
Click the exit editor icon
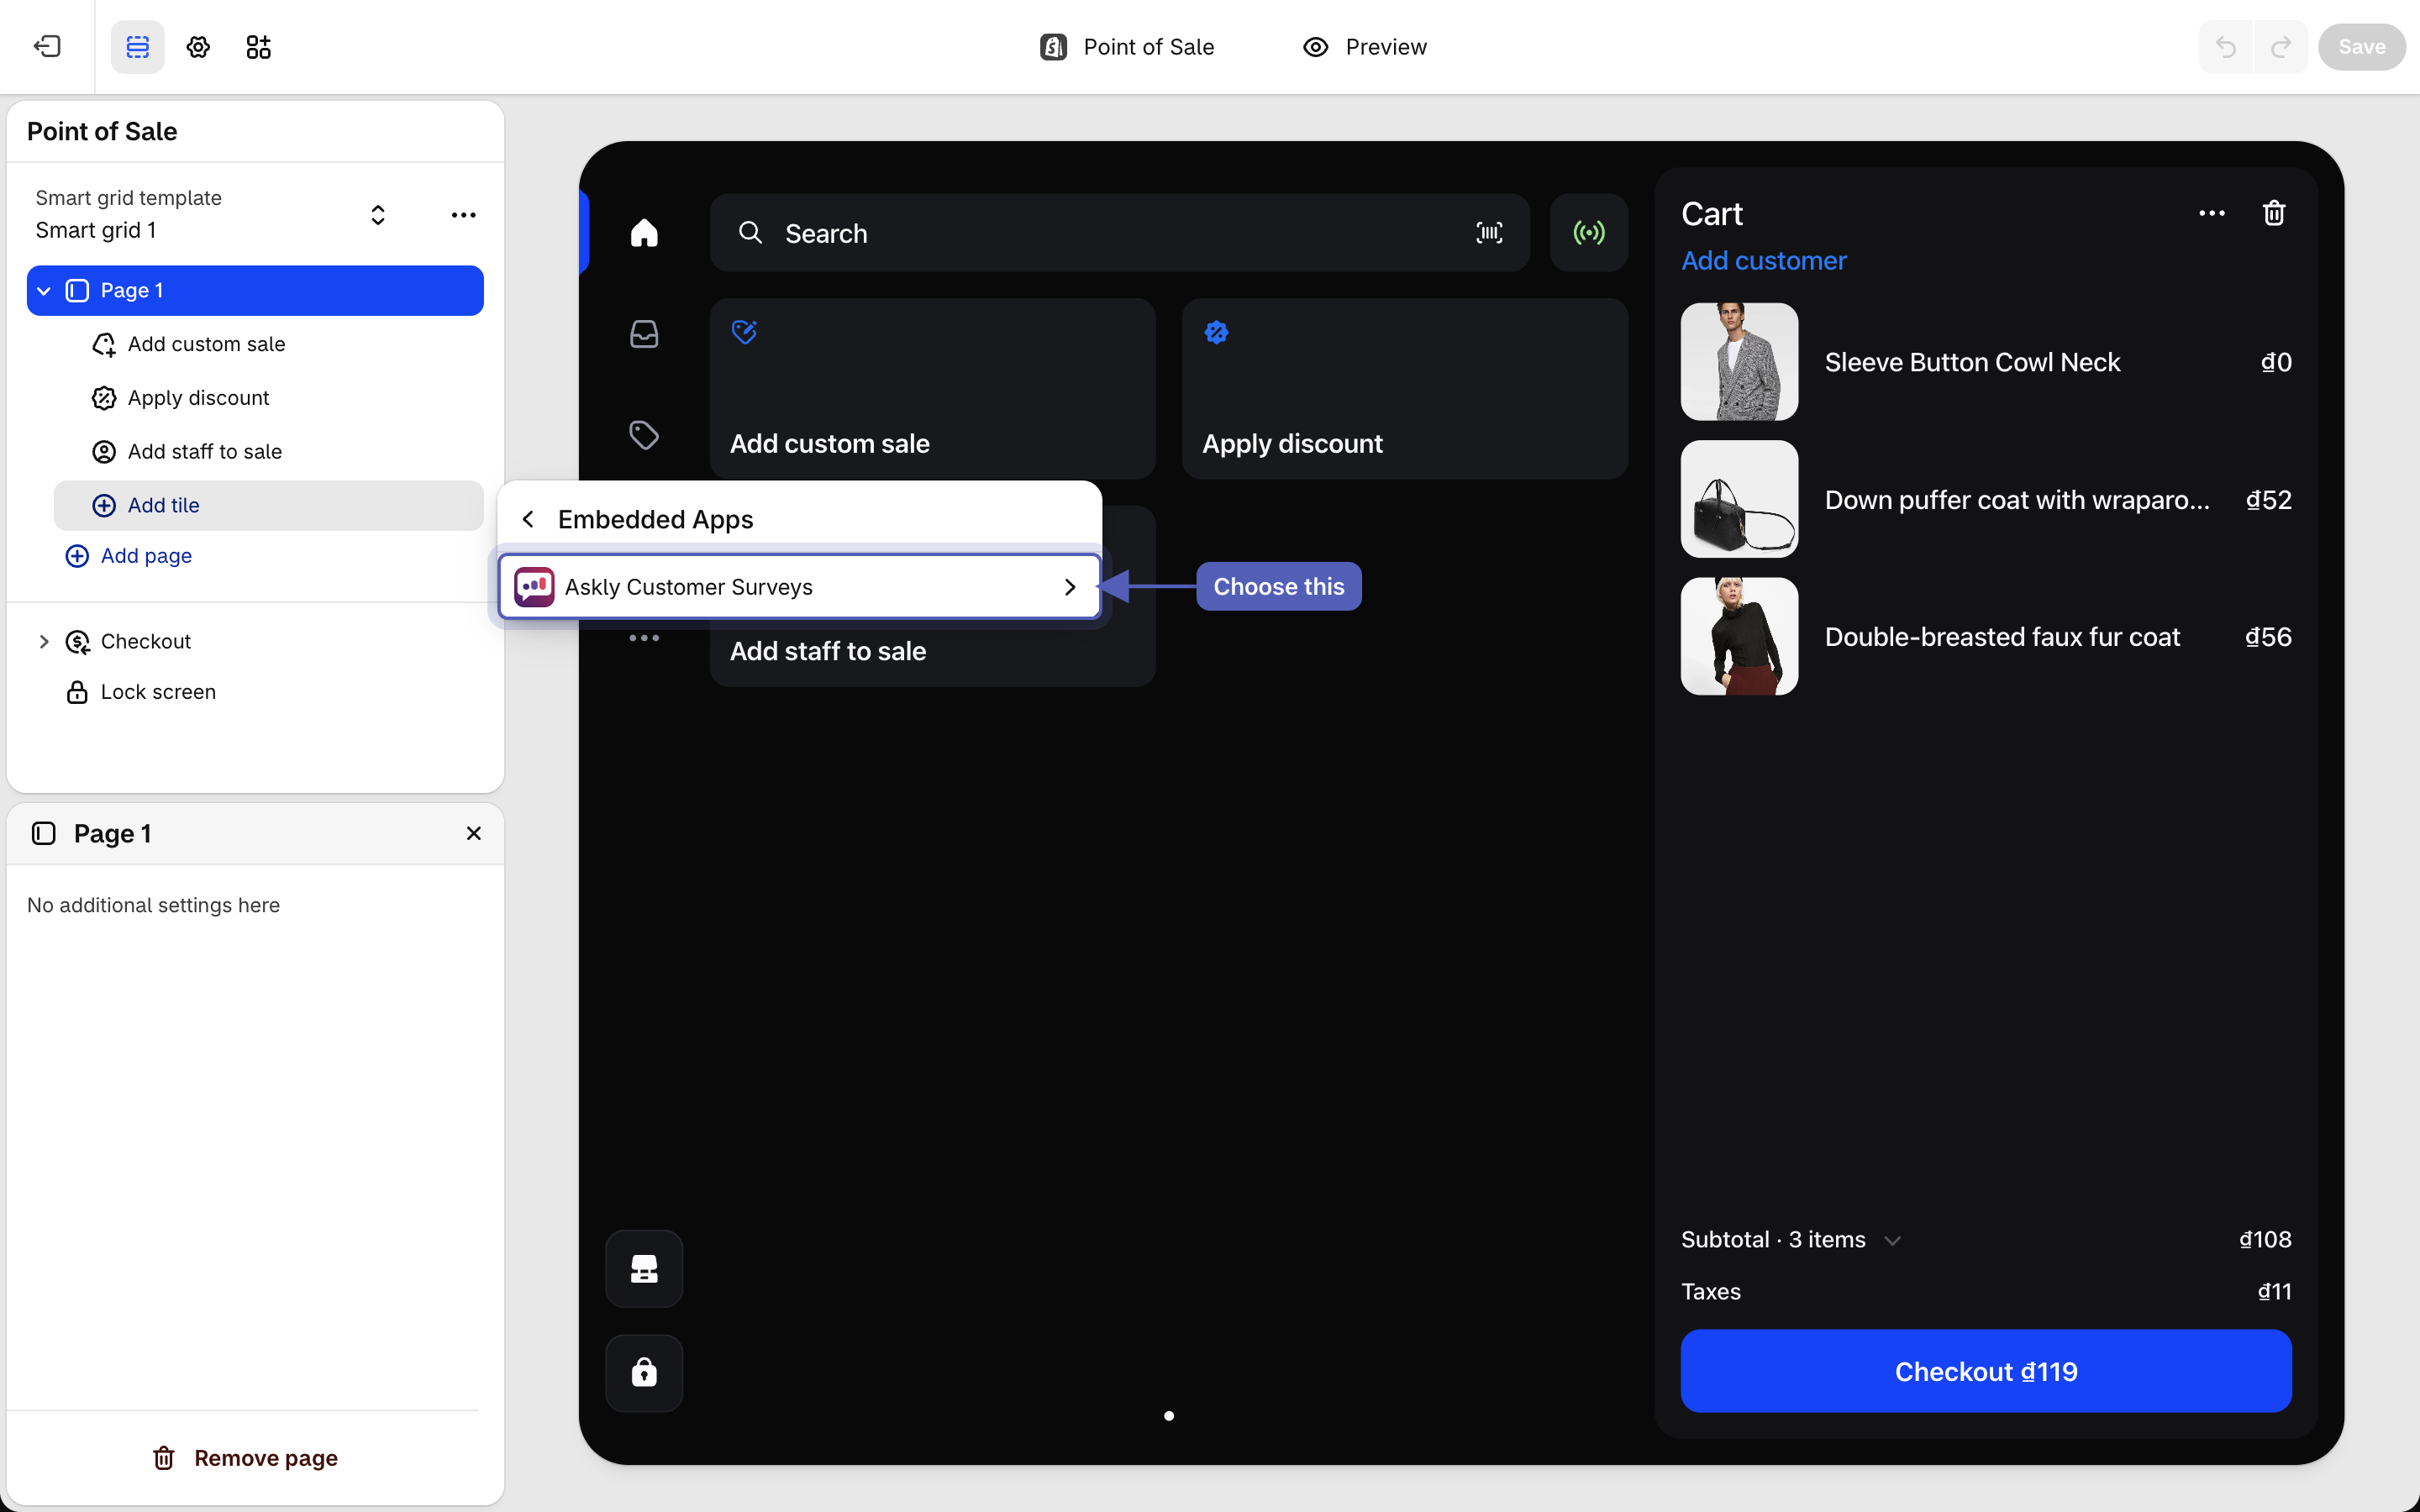click(x=47, y=46)
